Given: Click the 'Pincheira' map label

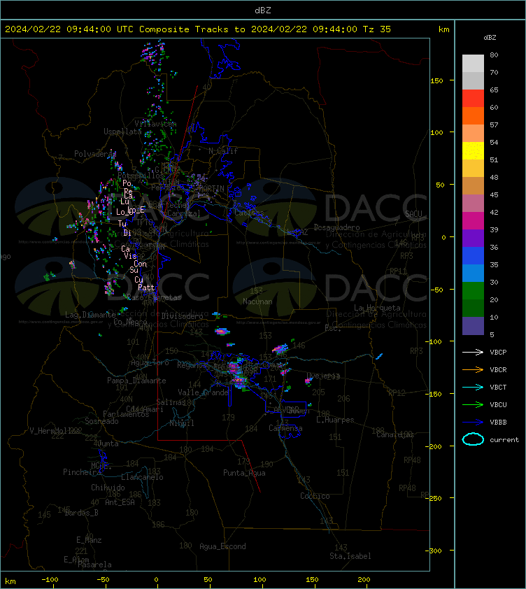Looking at the screenshot, I should [82, 472].
